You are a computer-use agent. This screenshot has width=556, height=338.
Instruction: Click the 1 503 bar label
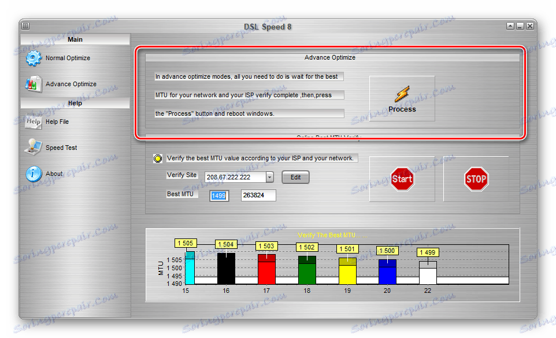point(266,246)
